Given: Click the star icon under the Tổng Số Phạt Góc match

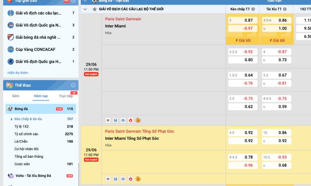Looking at the screenshot, I should [x=108, y=179].
